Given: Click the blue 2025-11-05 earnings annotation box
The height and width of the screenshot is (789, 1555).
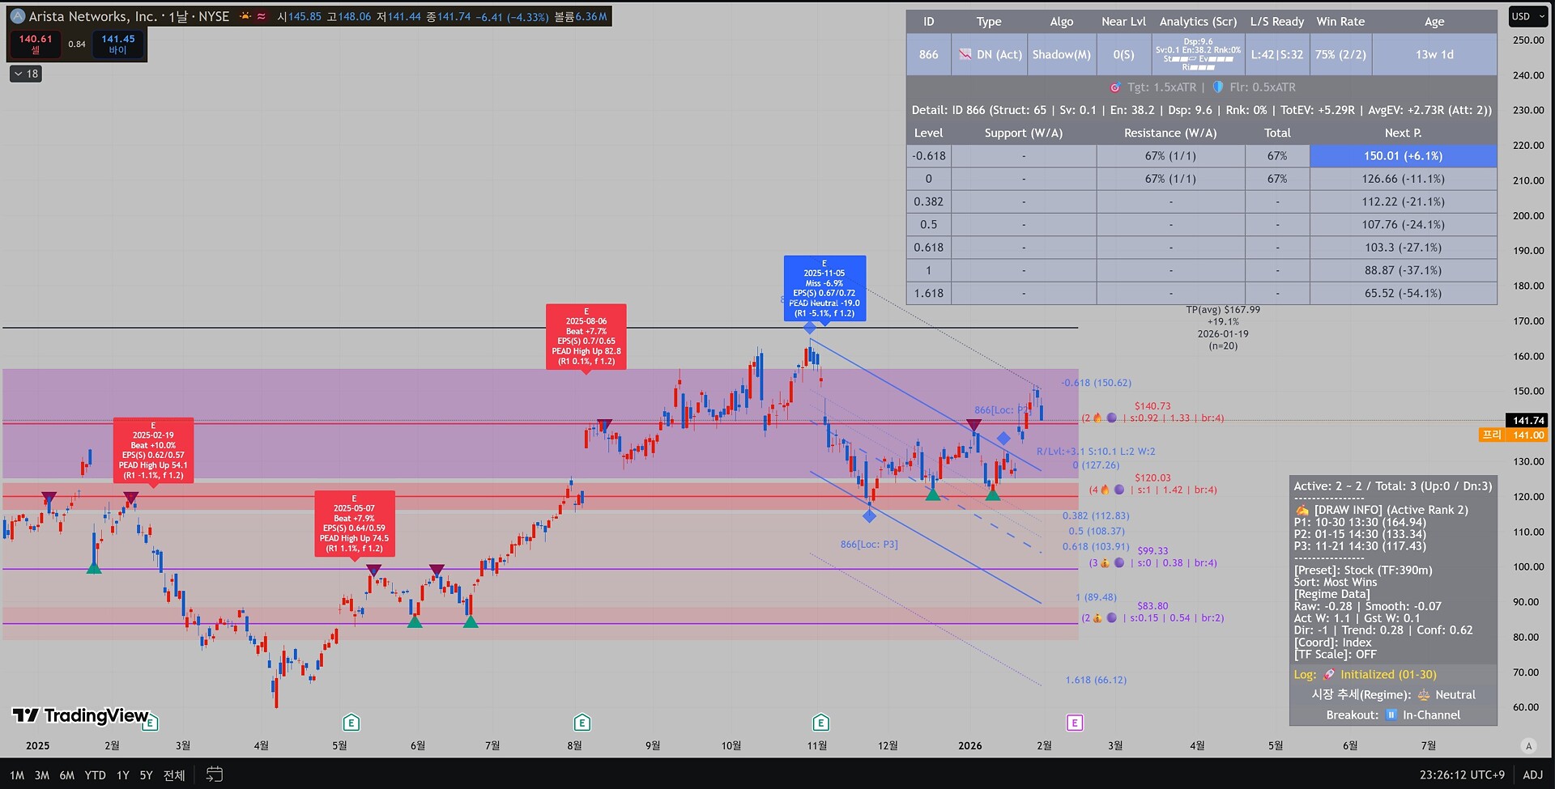Looking at the screenshot, I should [x=824, y=288].
